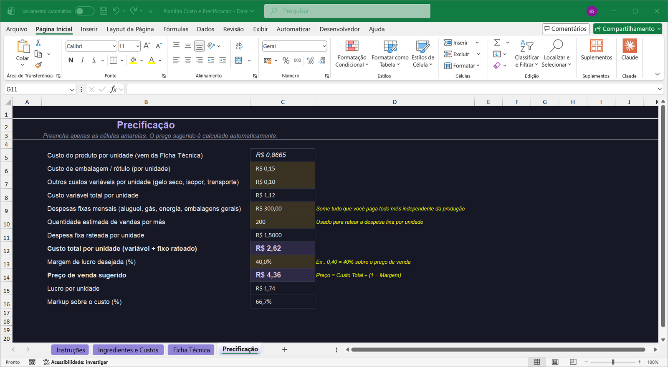Activate the Format Painter brush
This screenshot has width=668, height=367.
(38, 65)
